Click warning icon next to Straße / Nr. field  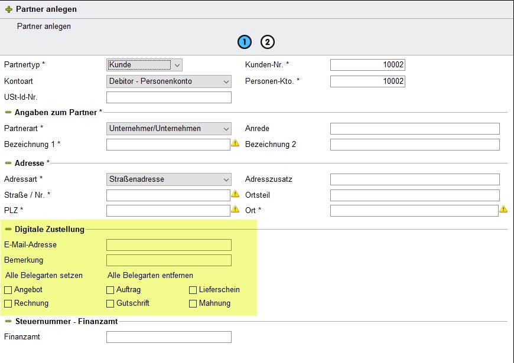pos(235,194)
